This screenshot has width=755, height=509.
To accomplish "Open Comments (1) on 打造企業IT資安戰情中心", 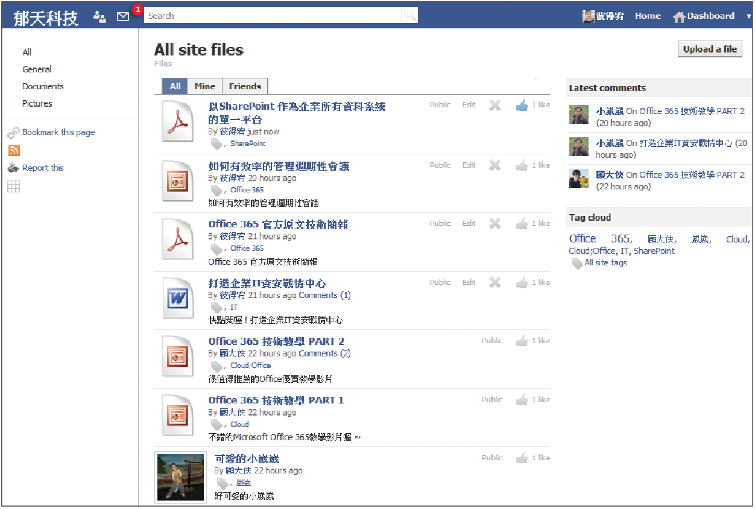I will (324, 296).
